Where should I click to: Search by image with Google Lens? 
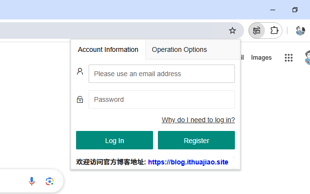pos(49,181)
